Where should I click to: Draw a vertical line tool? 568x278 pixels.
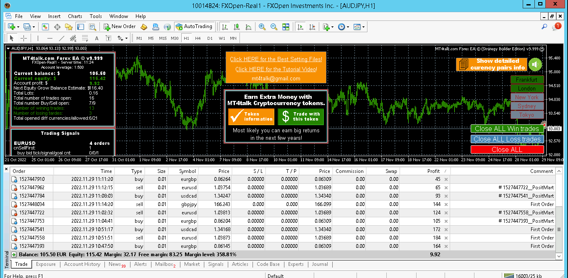[38, 38]
